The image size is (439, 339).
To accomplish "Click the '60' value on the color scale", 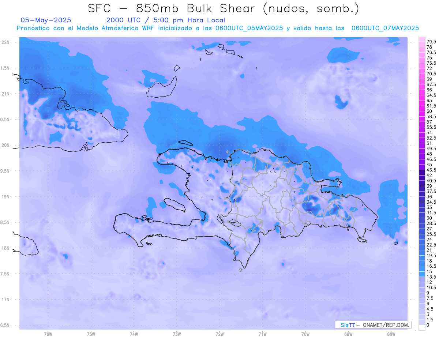I will 429,111.
